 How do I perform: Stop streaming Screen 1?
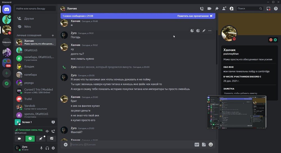pos(53,122)
